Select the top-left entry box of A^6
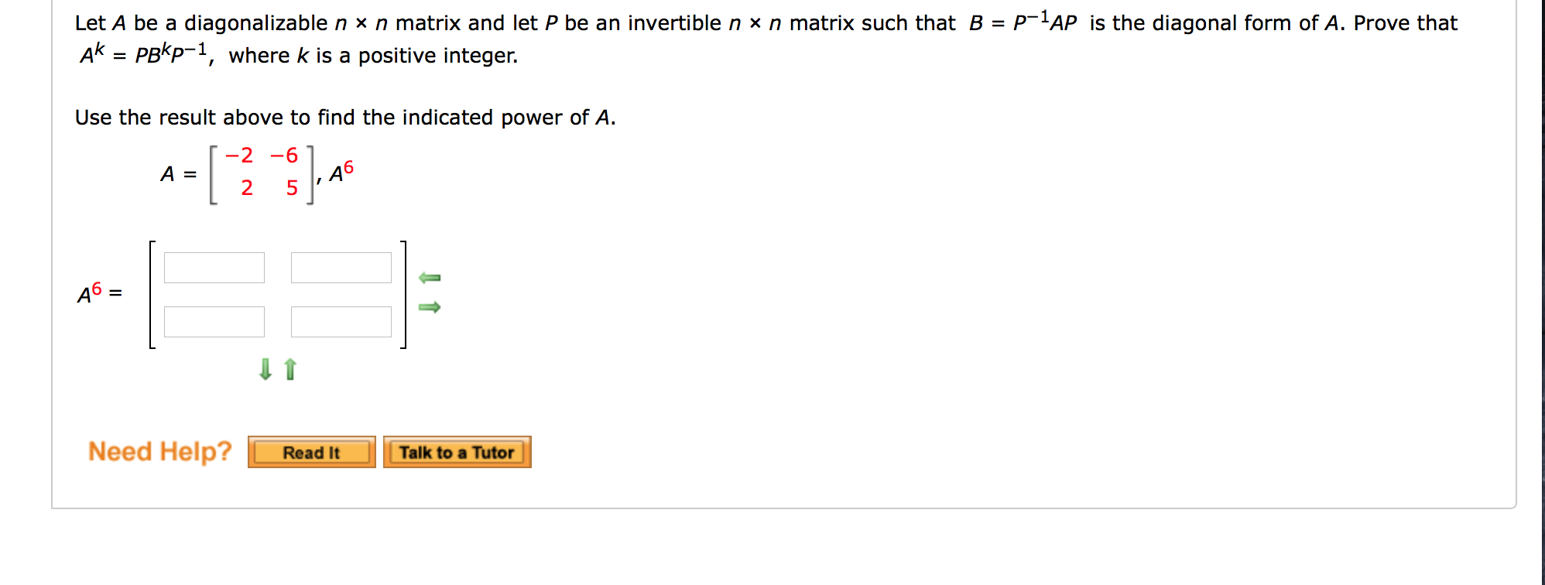Screen dimensions: 1545x585 (214, 267)
